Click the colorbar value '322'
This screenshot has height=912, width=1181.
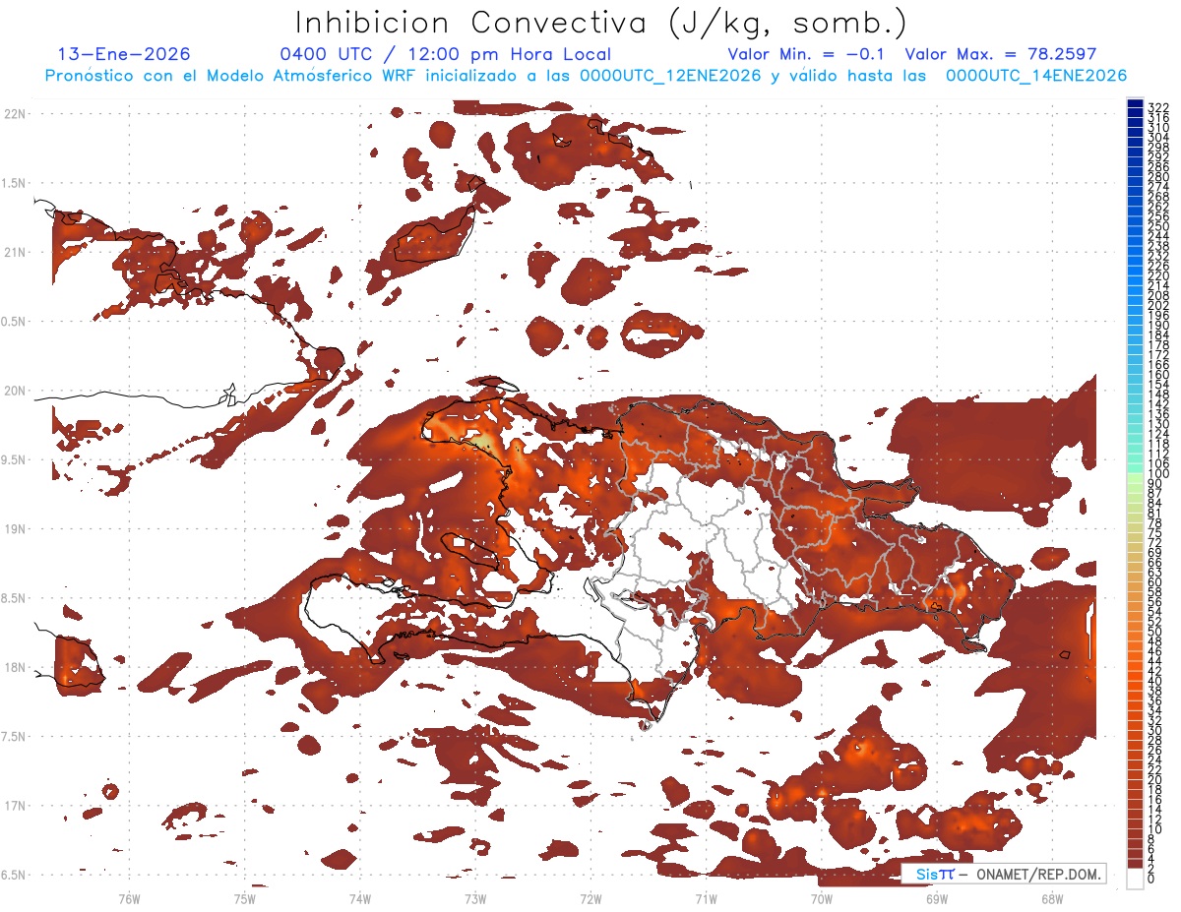1157,106
